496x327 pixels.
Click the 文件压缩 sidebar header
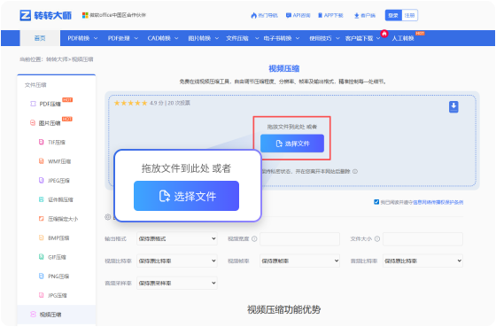pos(35,85)
